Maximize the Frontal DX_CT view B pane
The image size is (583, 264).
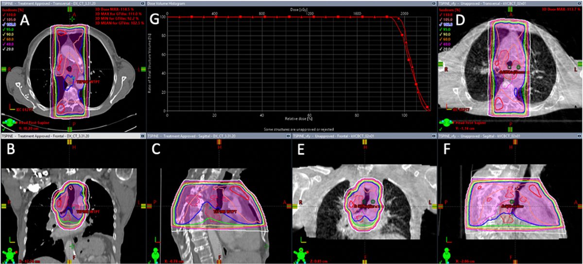coord(143,137)
